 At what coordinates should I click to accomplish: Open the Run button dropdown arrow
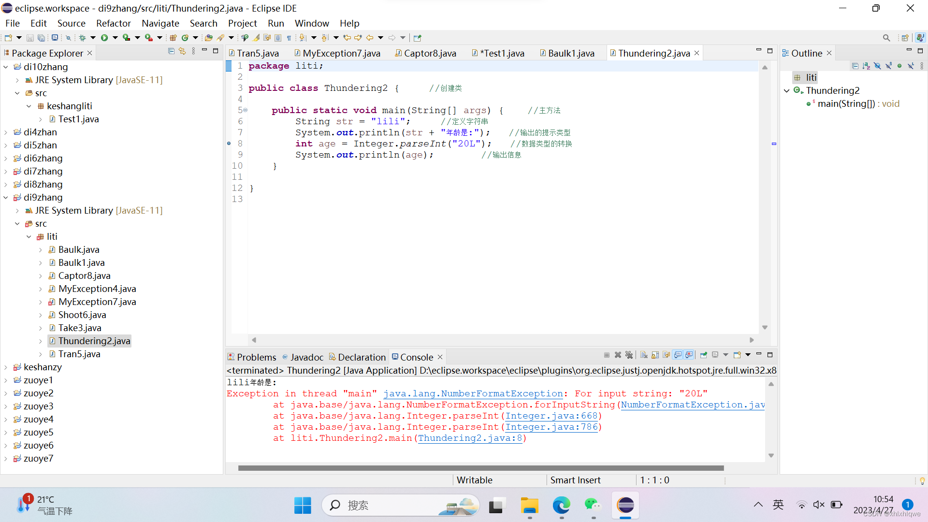115,38
